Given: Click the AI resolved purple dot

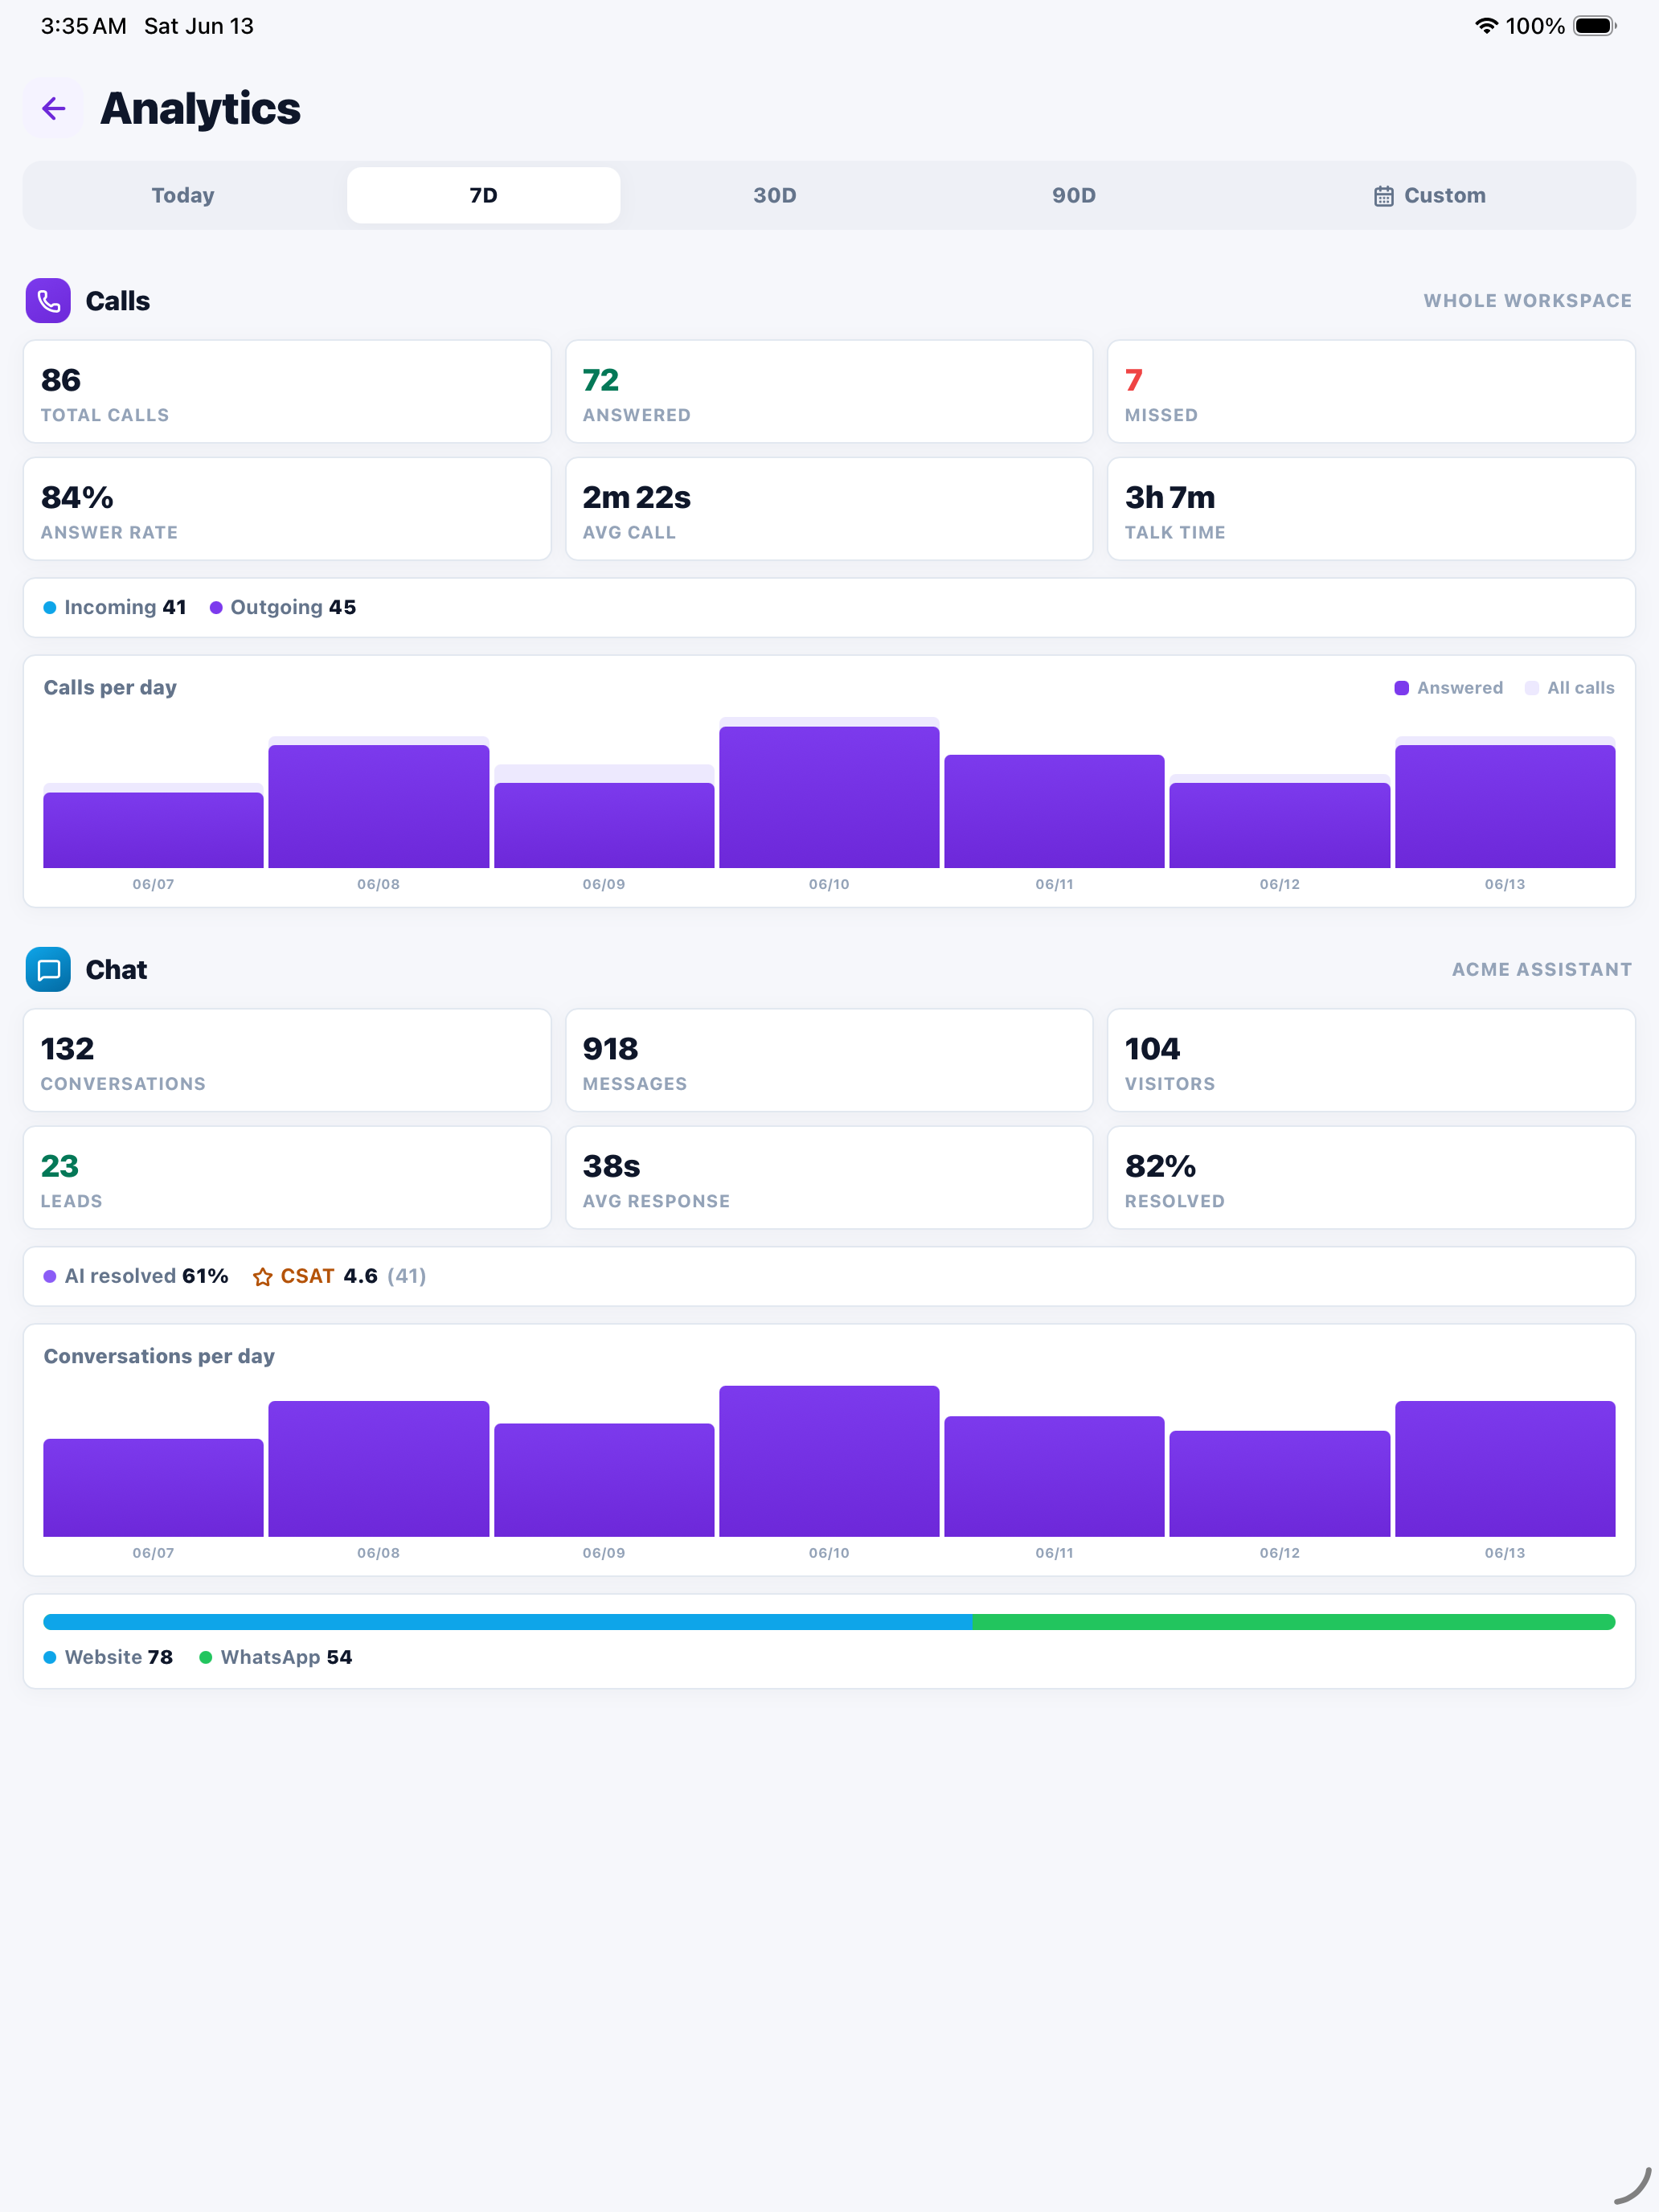Looking at the screenshot, I should tap(50, 1277).
